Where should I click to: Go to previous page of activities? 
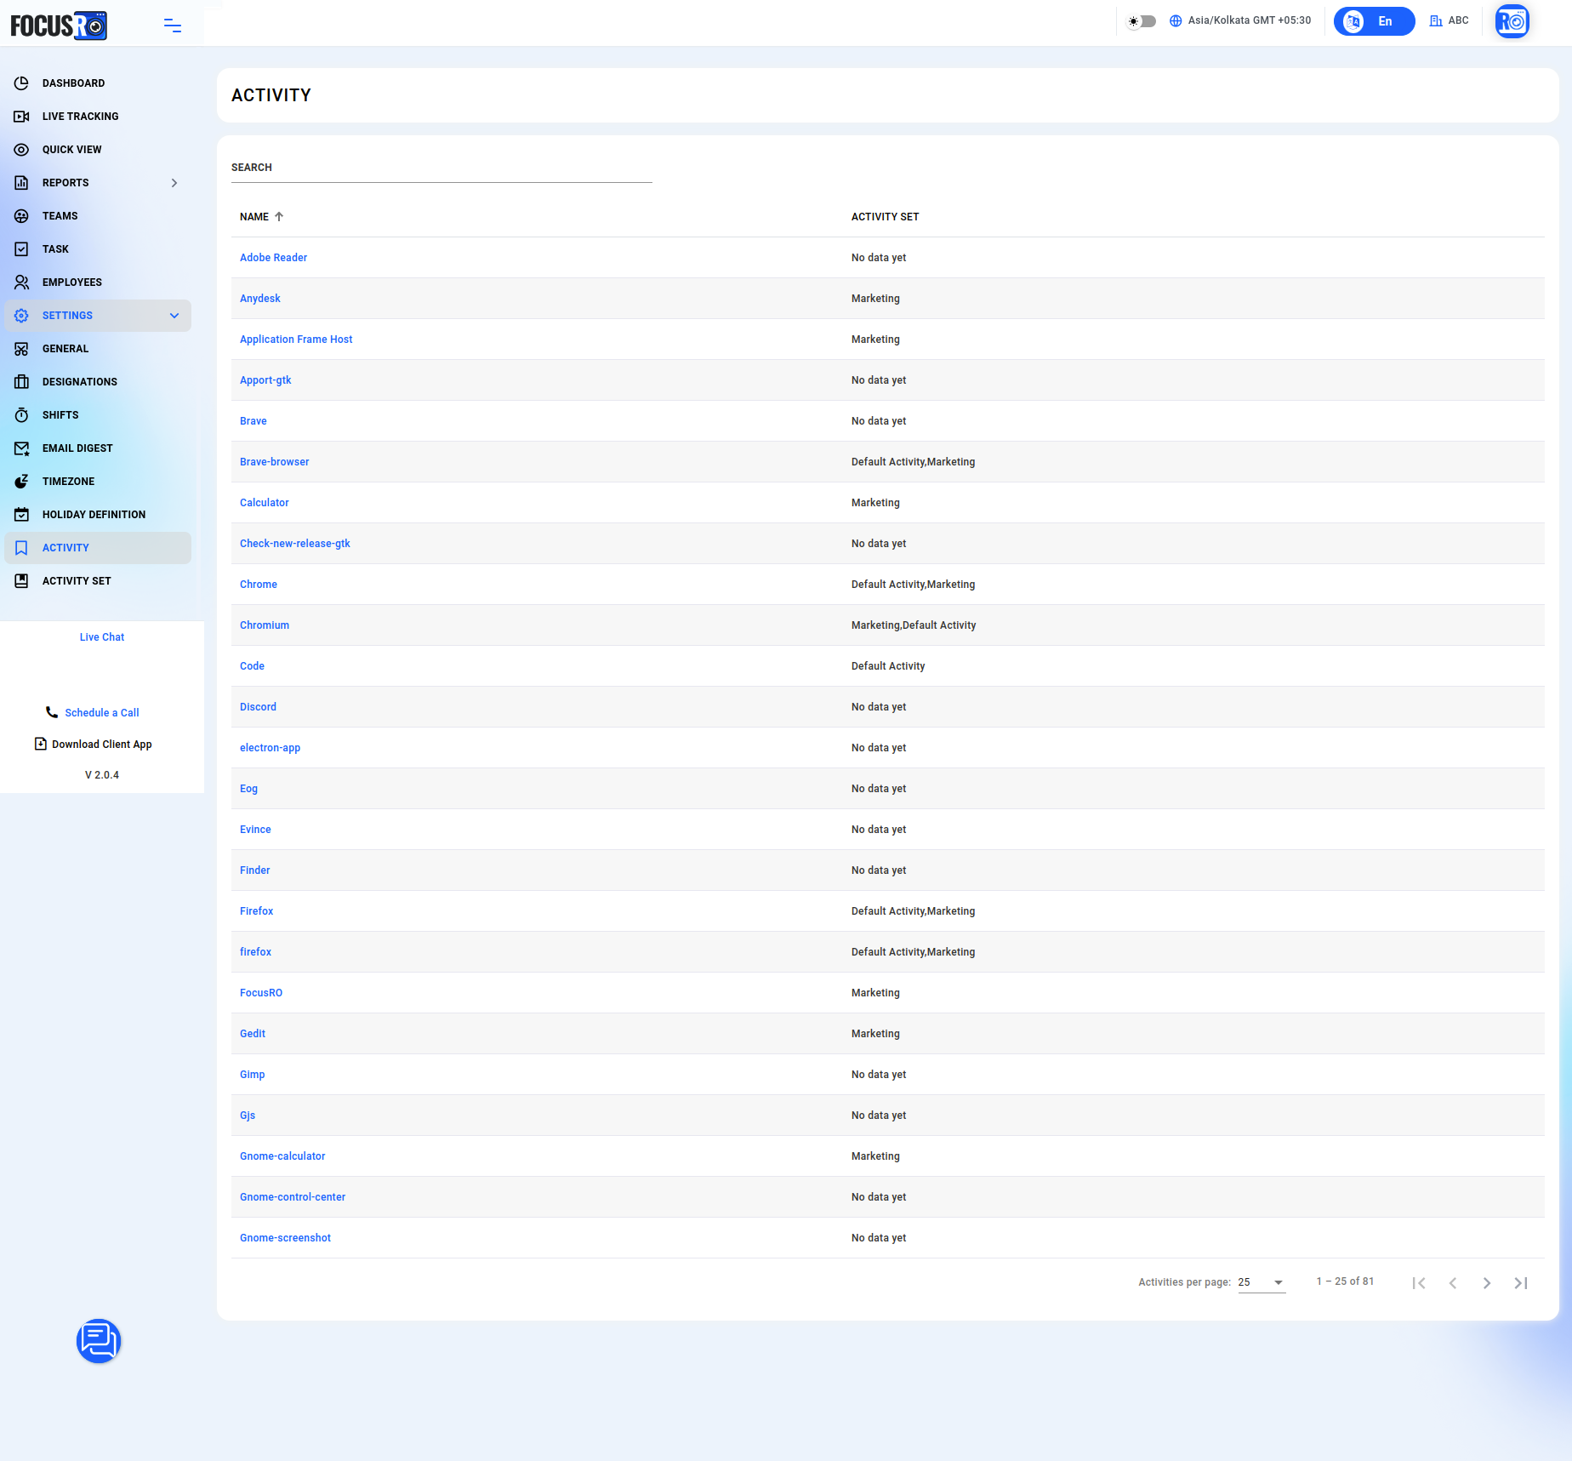coord(1453,1283)
